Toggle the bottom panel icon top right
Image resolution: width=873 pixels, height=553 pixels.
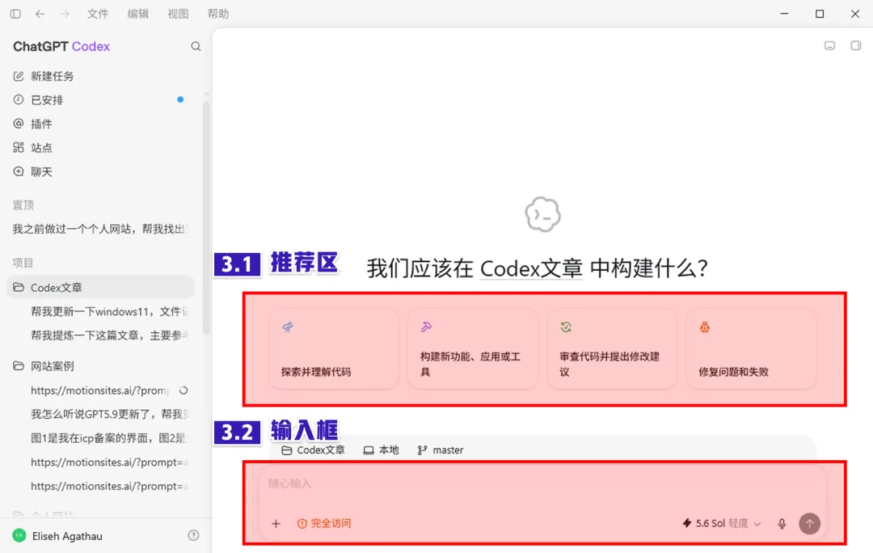pos(829,45)
